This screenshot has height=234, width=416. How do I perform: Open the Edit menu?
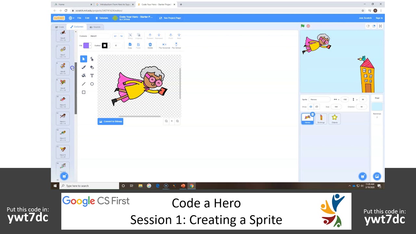point(87,18)
